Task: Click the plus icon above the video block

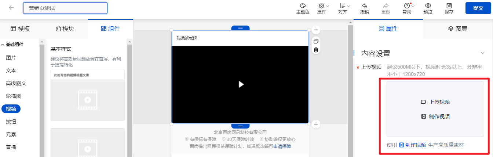Action: pyautogui.click(x=316, y=30)
